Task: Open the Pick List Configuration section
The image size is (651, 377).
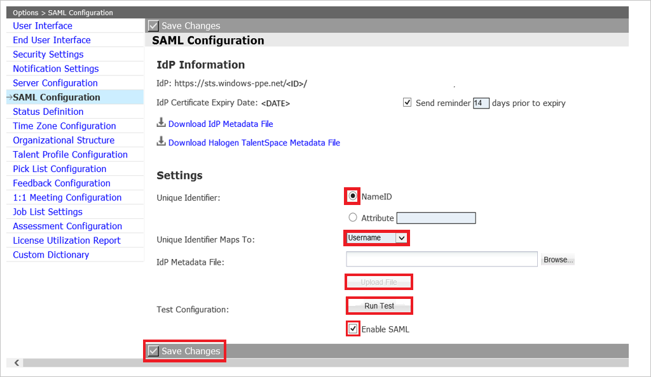Action: point(58,168)
